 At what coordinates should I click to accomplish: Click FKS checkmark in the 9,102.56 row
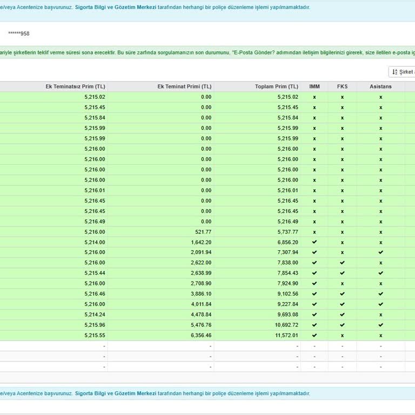pyautogui.click(x=342, y=294)
